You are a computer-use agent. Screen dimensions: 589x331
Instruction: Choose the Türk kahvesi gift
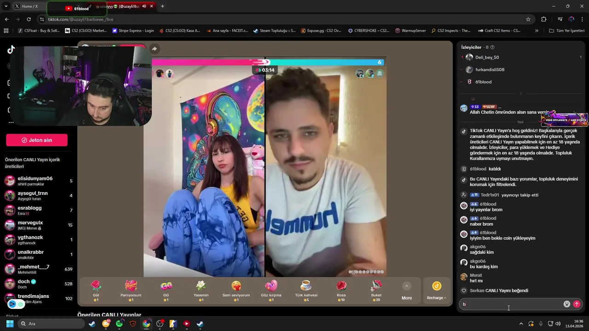(x=306, y=291)
